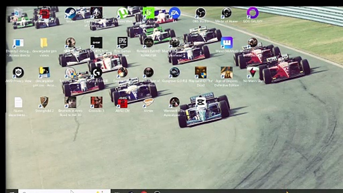
Task: Open the AMD Privacy View shortcut
Action: click(18, 72)
